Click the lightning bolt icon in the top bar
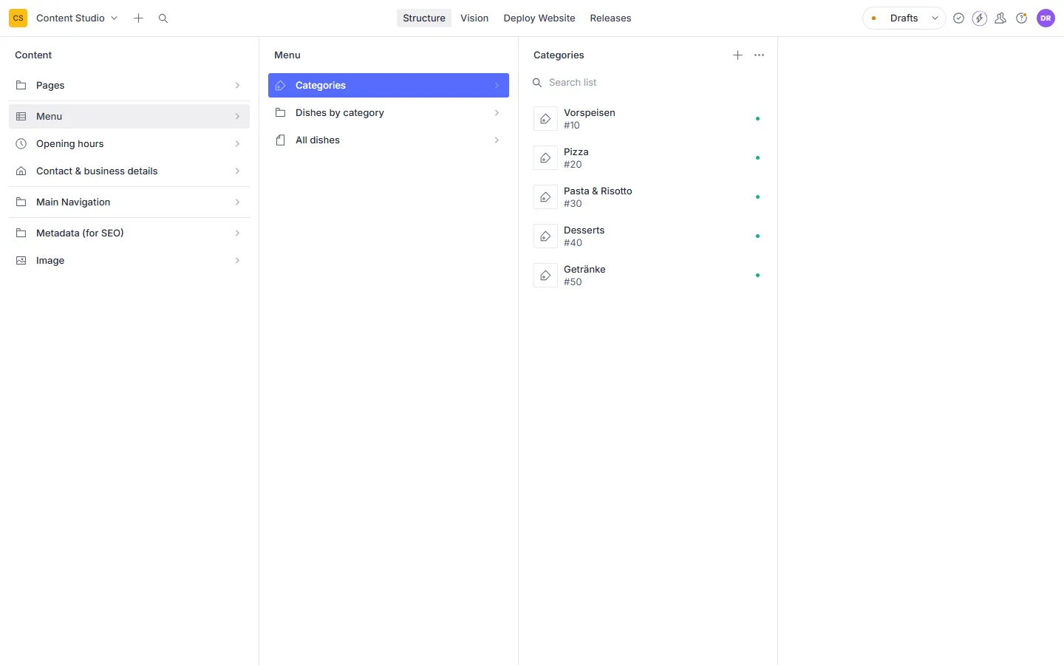1064x665 pixels. click(x=980, y=18)
